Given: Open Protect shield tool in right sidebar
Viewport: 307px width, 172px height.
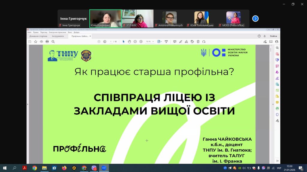Looking at the screenshot, I should tap(277, 114).
